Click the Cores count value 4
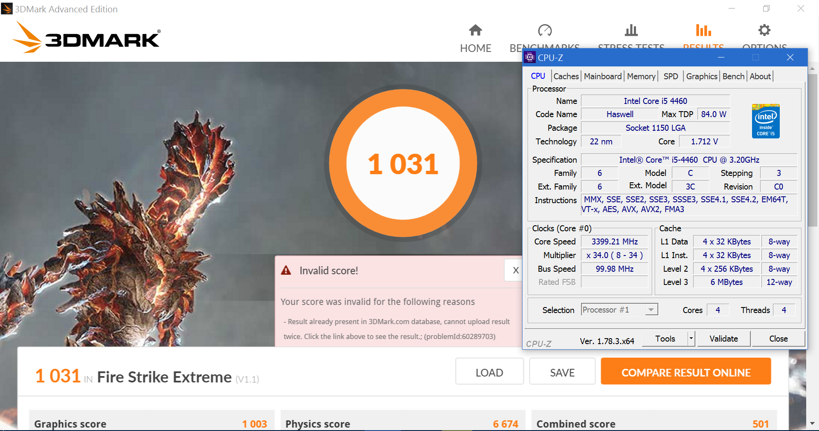This screenshot has width=819, height=431. pos(718,310)
